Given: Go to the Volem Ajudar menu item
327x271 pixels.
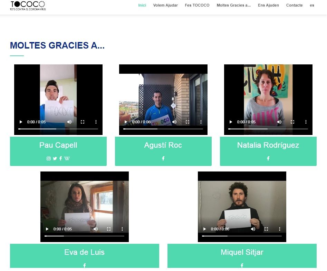Looking at the screenshot, I should pos(165,5).
